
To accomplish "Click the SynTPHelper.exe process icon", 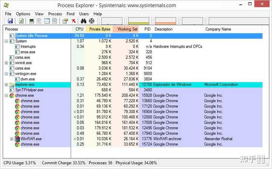I will pos(12,90).
